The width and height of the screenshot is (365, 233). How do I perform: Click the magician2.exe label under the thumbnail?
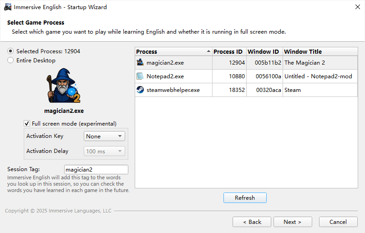pyautogui.click(x=64, y=111)
